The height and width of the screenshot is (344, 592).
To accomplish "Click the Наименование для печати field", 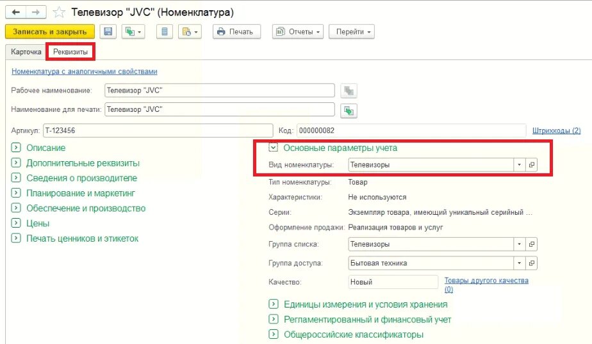I will (x=219, y=109).
